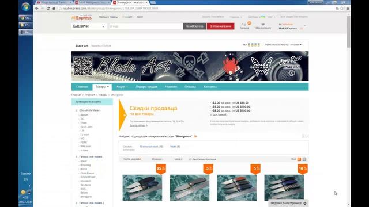The image size is (369, 207).
Task: Search with red В этом магазине button
Action: [x=220, y=26]
